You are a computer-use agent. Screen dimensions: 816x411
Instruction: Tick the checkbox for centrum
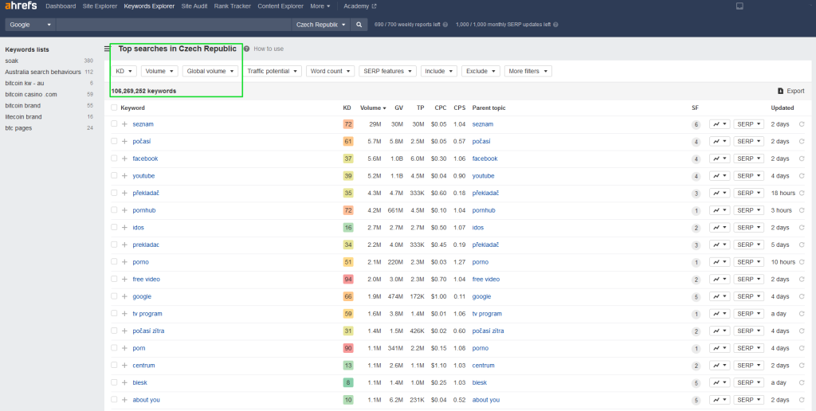click(x=114, y=365)
